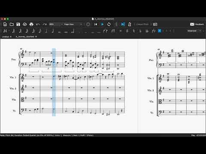Select the Vla. label on the first page

coord(14,100)
